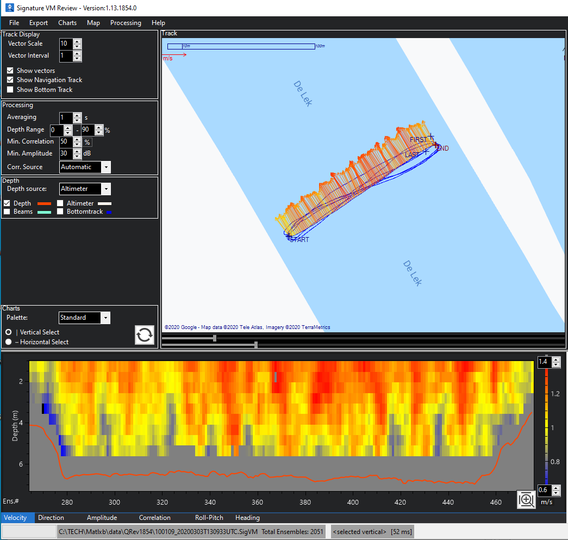Screen dimensions: 568x540
Task: Click the upper track slider handle
Action: click(215, 338)
